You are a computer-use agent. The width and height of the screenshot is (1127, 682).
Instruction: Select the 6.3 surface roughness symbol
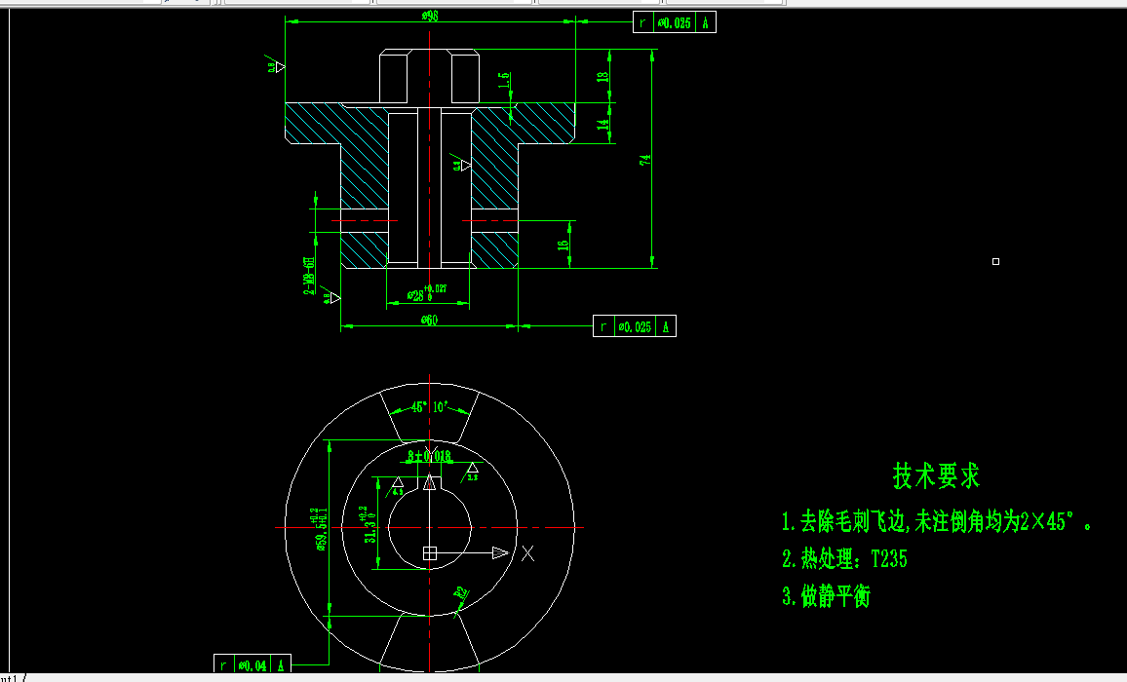pyautogui.click(x=397, y=486)
